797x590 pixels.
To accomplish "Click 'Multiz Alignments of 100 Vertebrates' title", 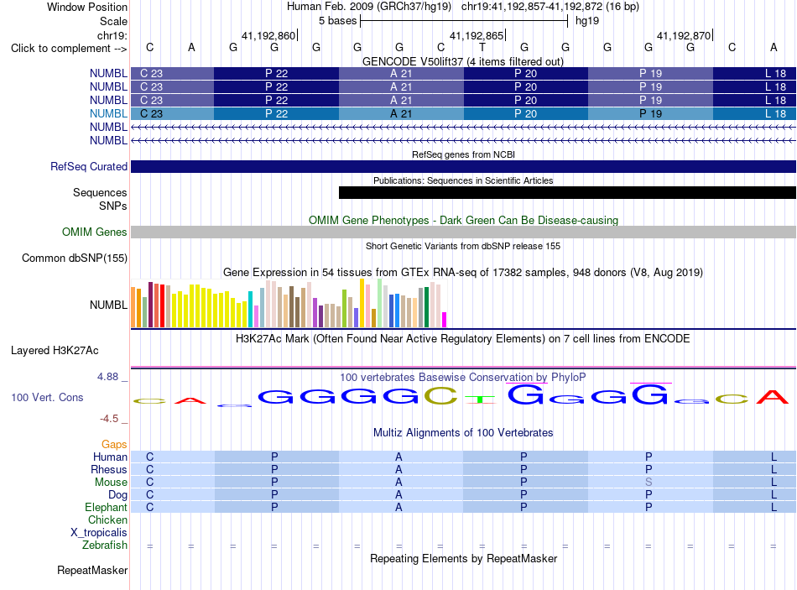I will pyautogui.click(x=463, y=433).
